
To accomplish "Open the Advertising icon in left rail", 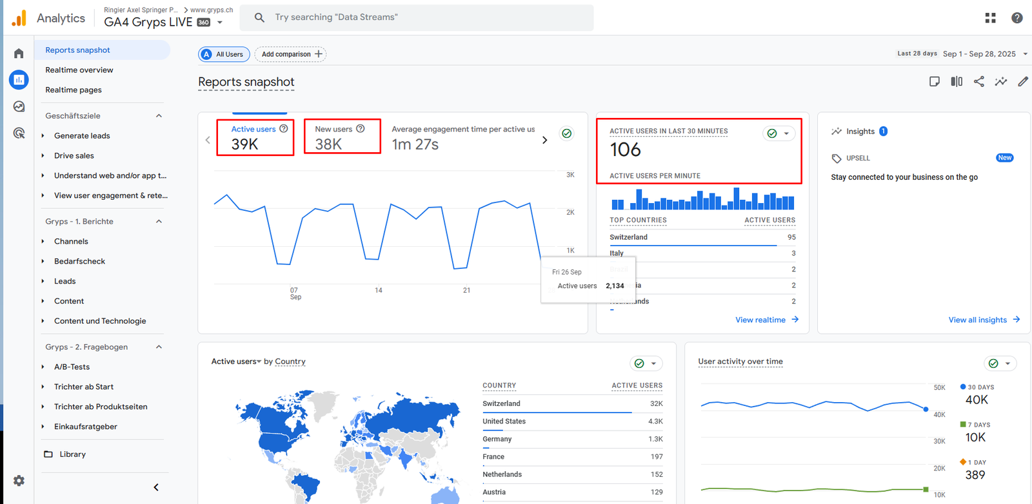I will (x=19, y=133).
